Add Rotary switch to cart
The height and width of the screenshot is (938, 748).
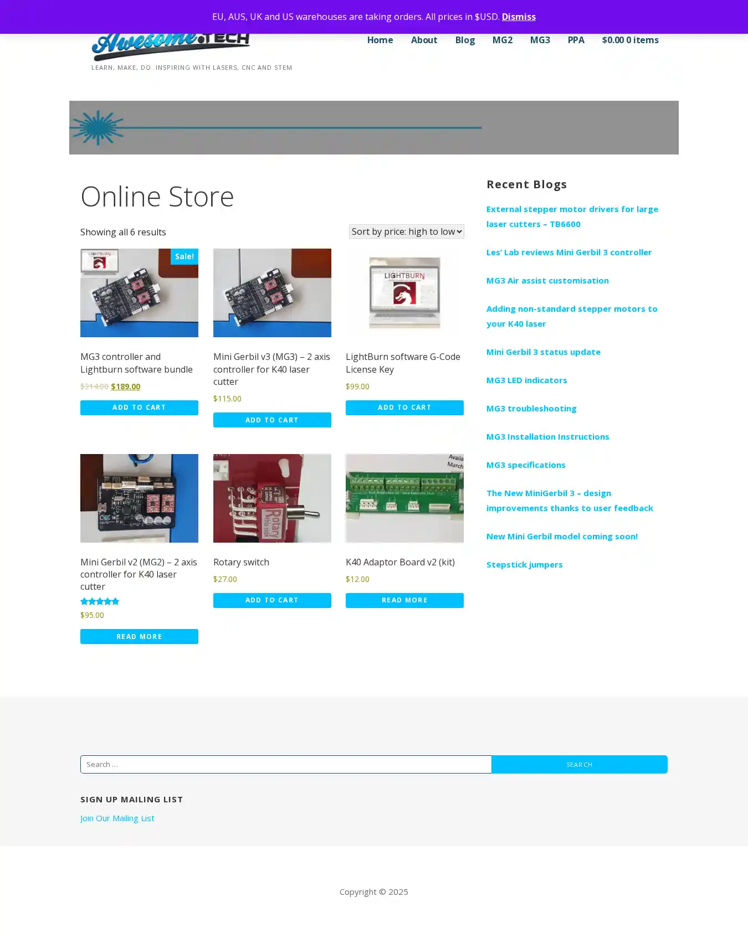(272, 600)
